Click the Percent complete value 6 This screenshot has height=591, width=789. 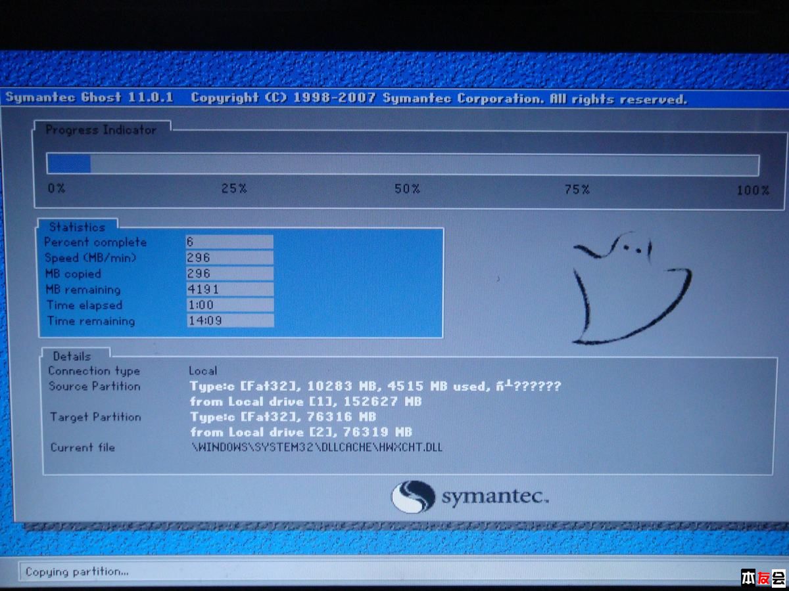click(229, 242)
